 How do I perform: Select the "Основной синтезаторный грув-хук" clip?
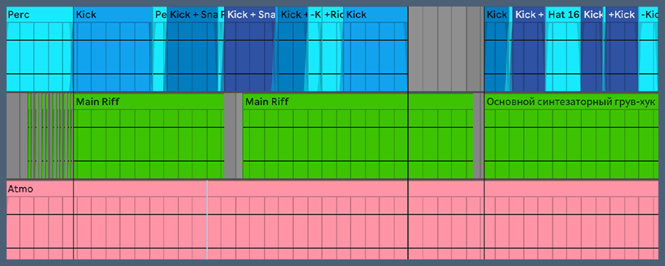[572, 136]
